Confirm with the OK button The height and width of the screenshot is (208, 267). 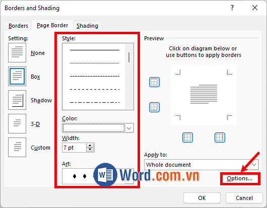[202, 198]
